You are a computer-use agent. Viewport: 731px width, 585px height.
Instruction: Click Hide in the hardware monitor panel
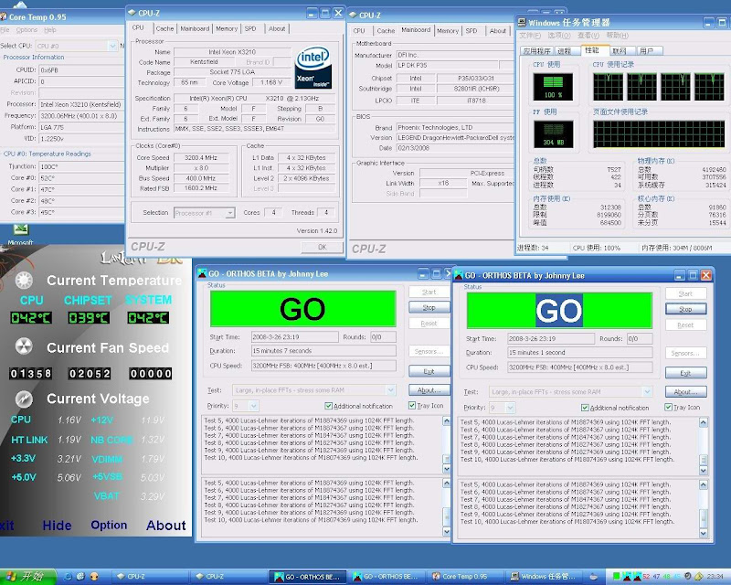[x=57, y=526]
